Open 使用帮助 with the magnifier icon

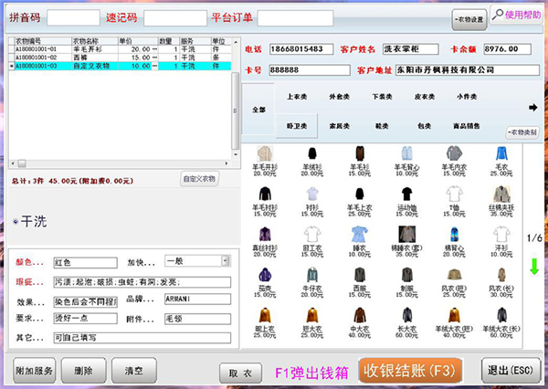click(x=516, y=16)
